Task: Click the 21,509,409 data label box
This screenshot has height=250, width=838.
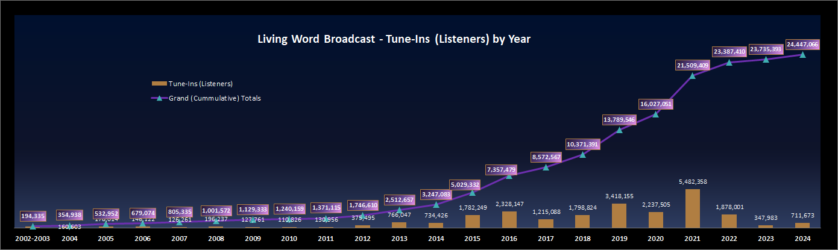Action: pos(692,65)
